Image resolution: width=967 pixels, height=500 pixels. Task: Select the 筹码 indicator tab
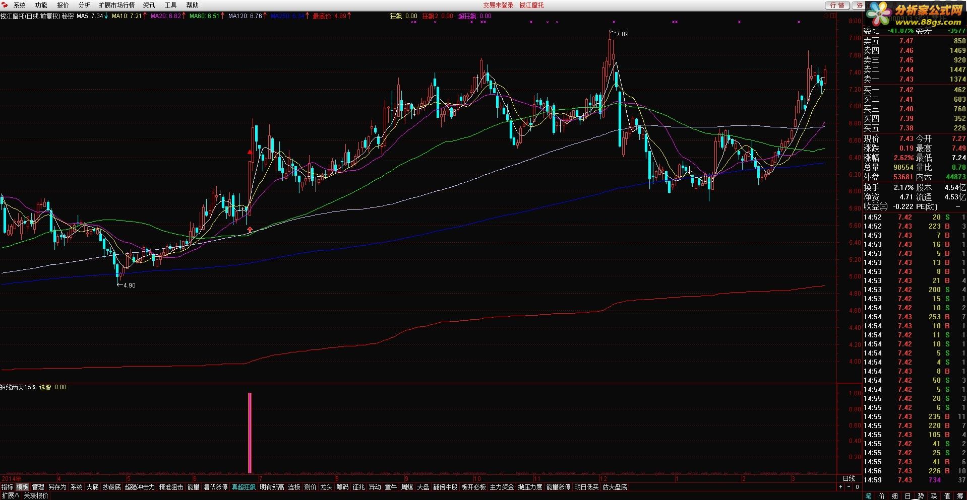coord(343,487)
